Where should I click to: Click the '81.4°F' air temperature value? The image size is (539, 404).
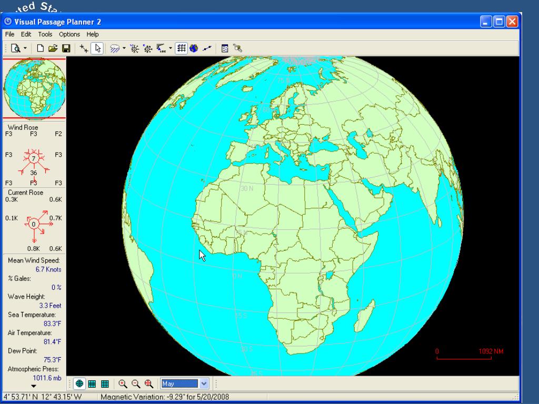pos(52,342)
